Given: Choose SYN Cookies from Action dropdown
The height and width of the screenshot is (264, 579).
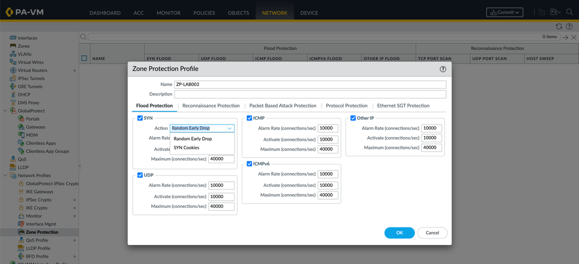Looking at the screenshot, I should tap(187, 148).
